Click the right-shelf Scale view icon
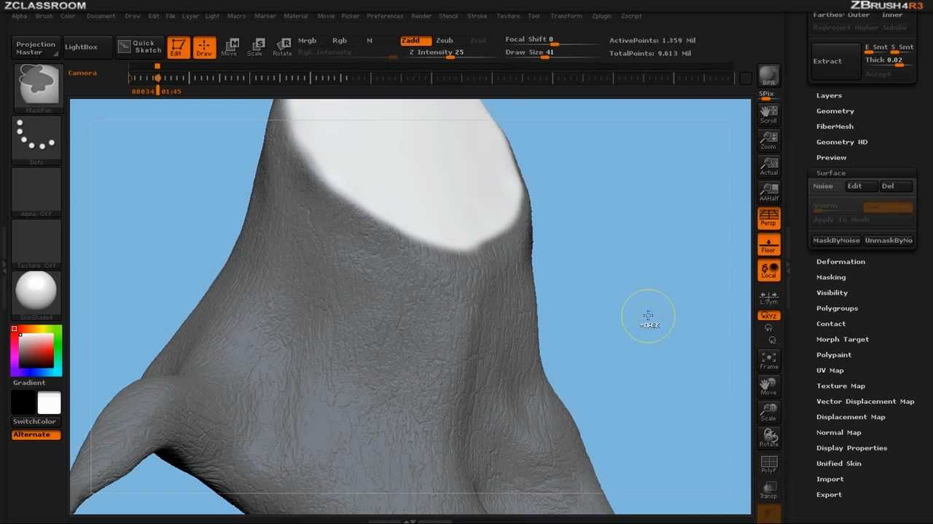 (x=768, y=412)
